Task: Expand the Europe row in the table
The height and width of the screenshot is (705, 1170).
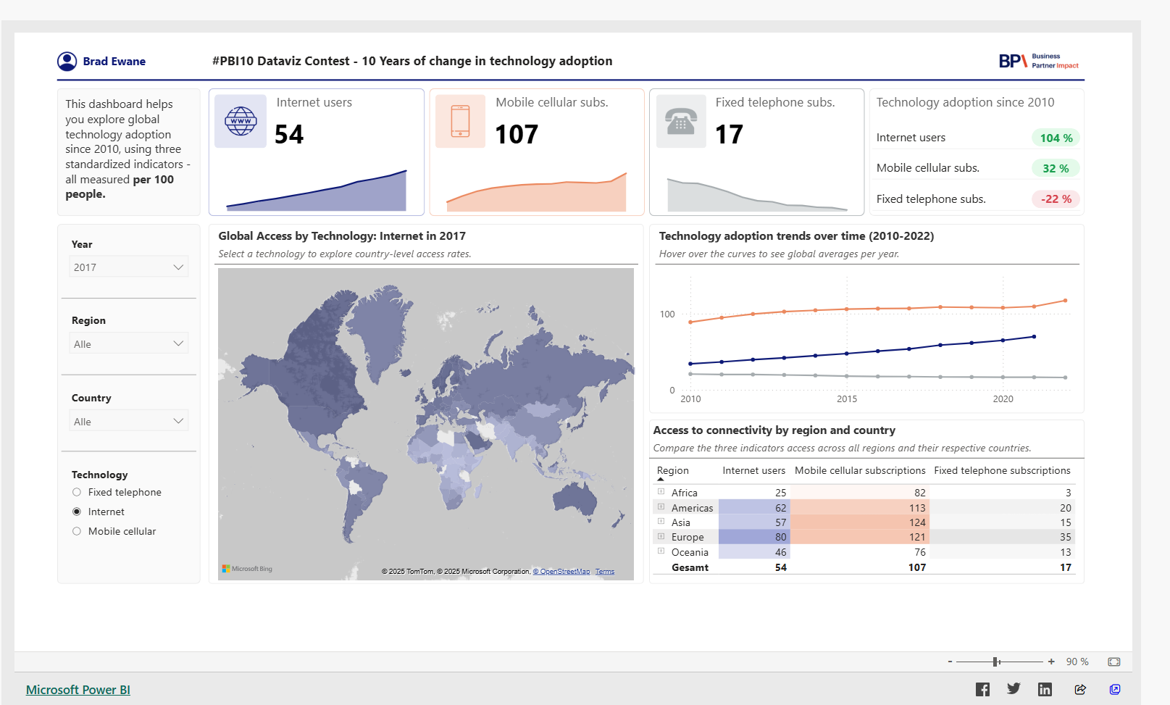Action: (x=661, y=537)
